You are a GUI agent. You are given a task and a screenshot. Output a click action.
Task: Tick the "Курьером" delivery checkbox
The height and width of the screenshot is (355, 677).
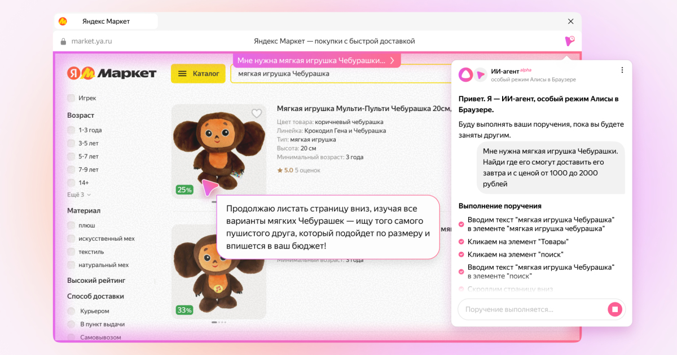click(71, 311)
